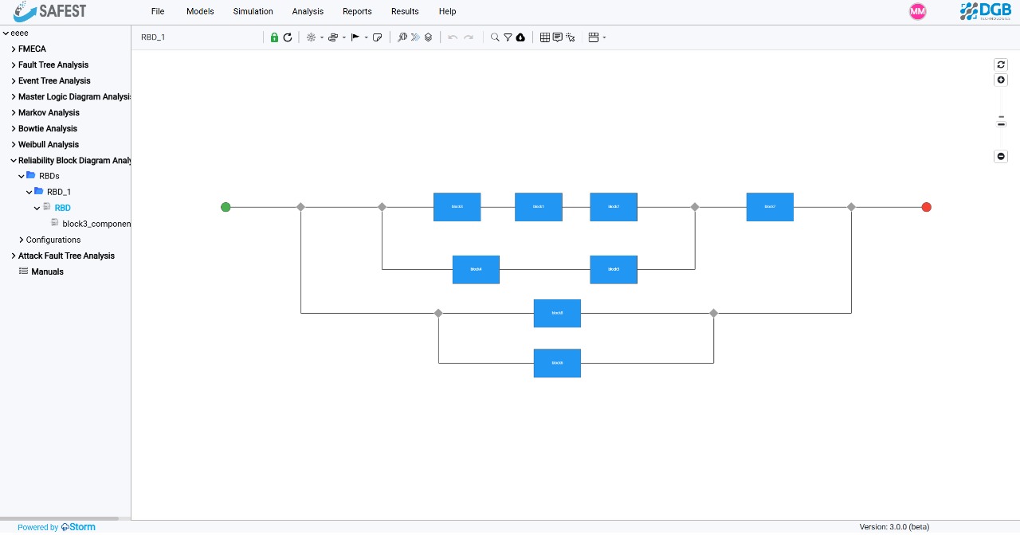Click the MM user avatar button
1020x535 pixels.
tap(917, 11)
